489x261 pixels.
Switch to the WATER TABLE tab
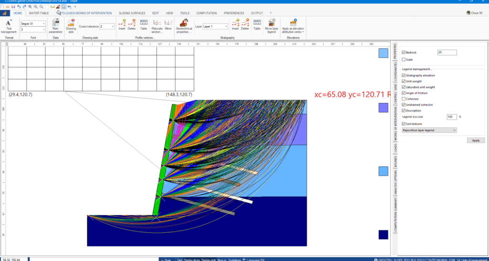39,13
